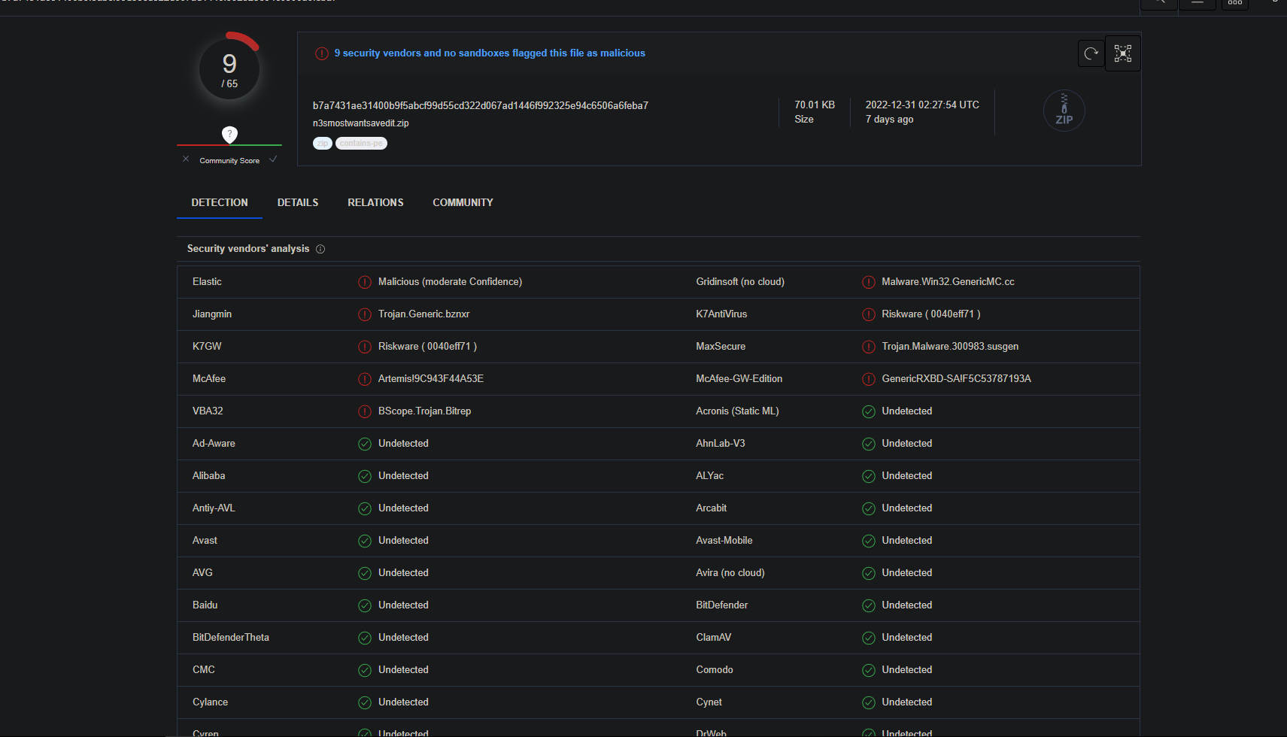Image resolution: width=1287 pixels, height=737 pixels.
Task: Click the community score question mark marker
Action: click(229, 134)
